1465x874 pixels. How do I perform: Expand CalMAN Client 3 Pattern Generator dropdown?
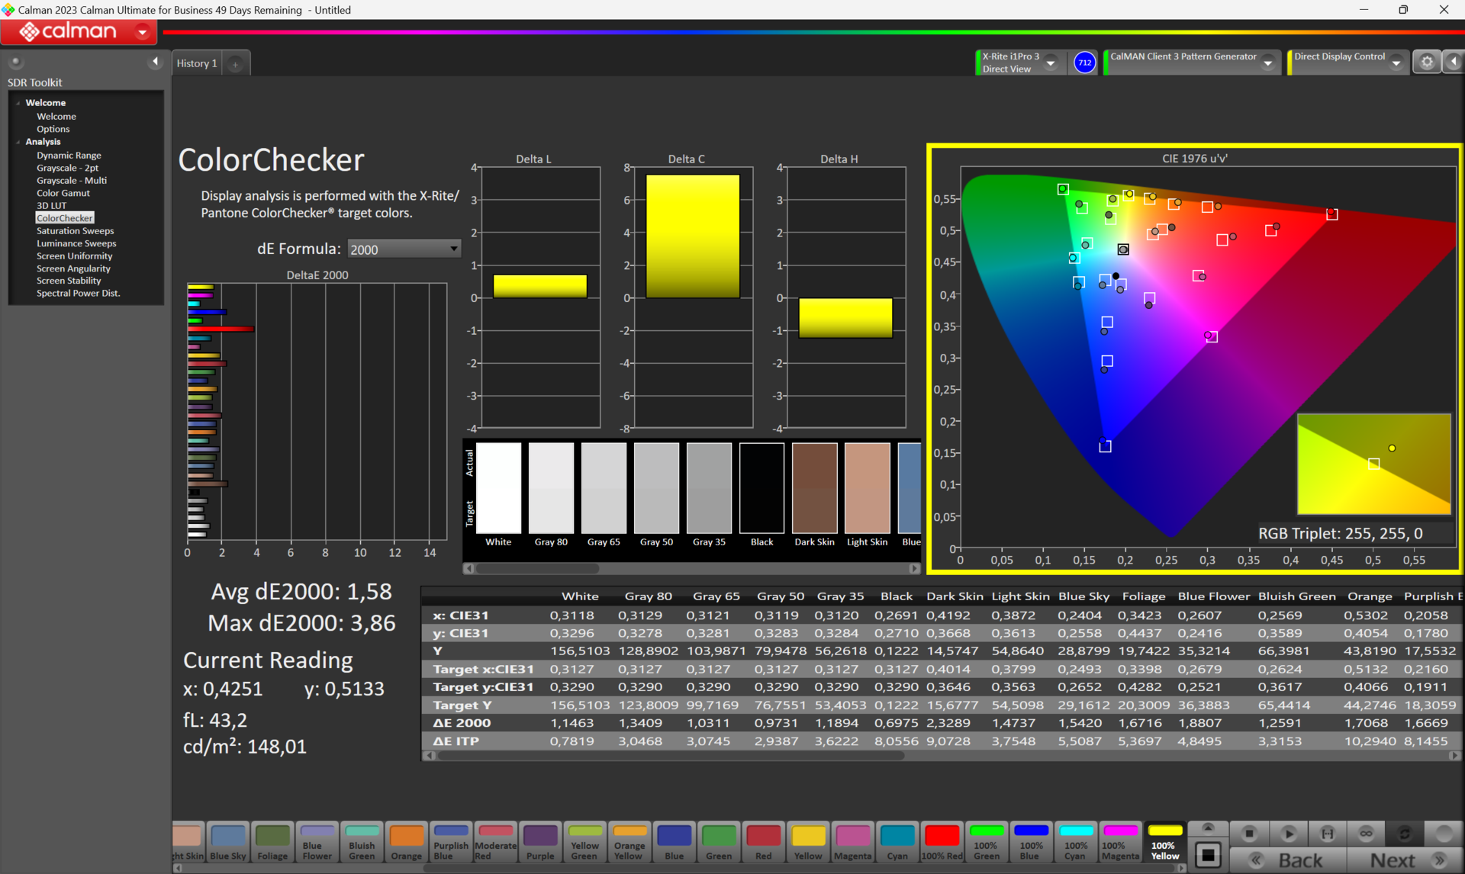coord(1267,63)
